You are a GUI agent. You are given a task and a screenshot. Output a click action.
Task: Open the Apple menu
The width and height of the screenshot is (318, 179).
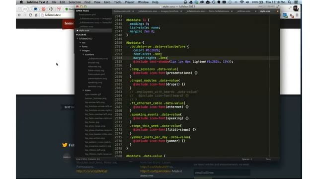point(21,2)
